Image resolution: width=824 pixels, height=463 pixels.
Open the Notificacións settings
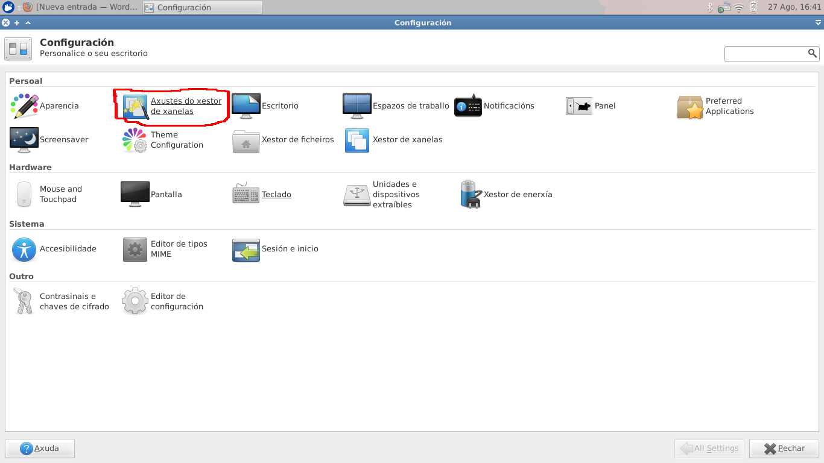[494, 106]
